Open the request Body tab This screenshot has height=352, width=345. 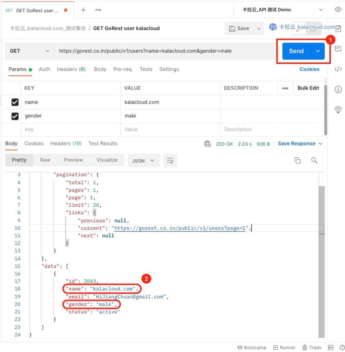[x=100, y=69]
